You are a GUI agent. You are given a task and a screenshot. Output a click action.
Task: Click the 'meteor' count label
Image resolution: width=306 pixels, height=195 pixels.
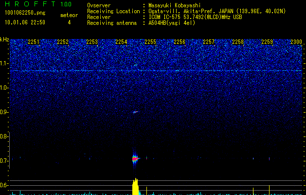(69, 15)
